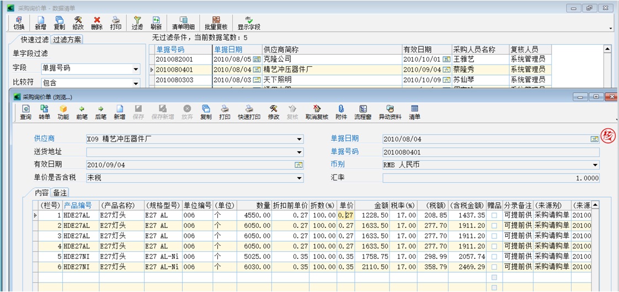Click 产品编号 column header in detail grid
Image resolution: width=619 pixels, height=292 pixels.
coord(81,205)
